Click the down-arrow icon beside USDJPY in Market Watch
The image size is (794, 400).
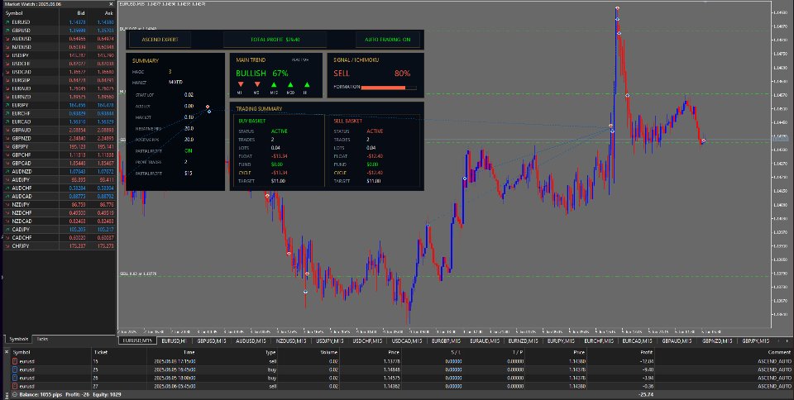tap(7, 55)
